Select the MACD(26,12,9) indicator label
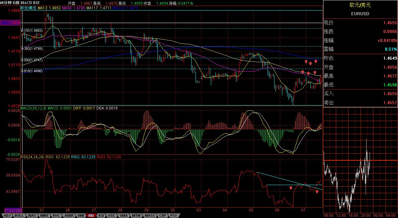Screen dimensions: 398x218 tap(33, 108)
